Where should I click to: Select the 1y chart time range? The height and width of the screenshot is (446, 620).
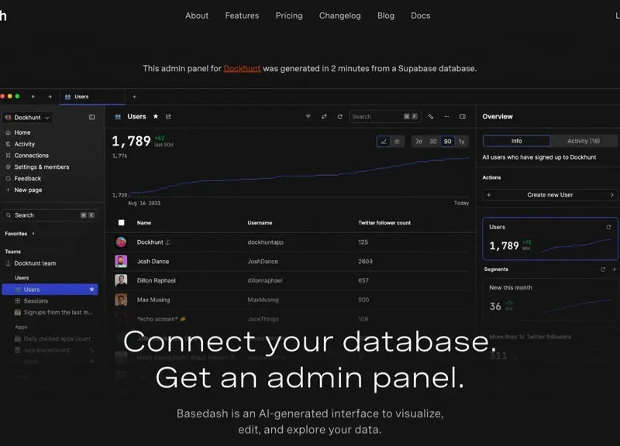click(461, 142)
